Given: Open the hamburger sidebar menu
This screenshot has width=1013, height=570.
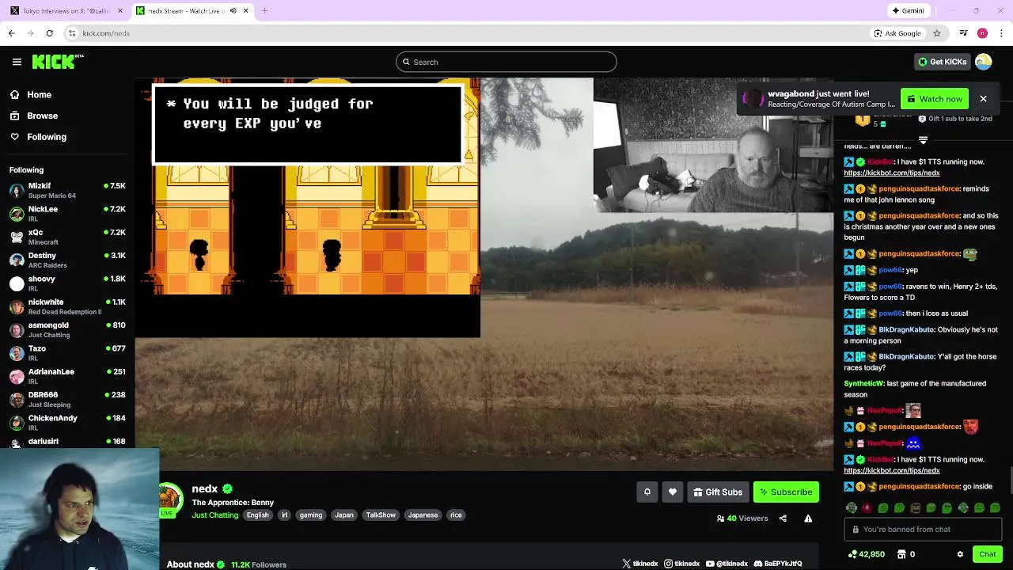Looking at the screenshot, I should click(x=17, y=62).
